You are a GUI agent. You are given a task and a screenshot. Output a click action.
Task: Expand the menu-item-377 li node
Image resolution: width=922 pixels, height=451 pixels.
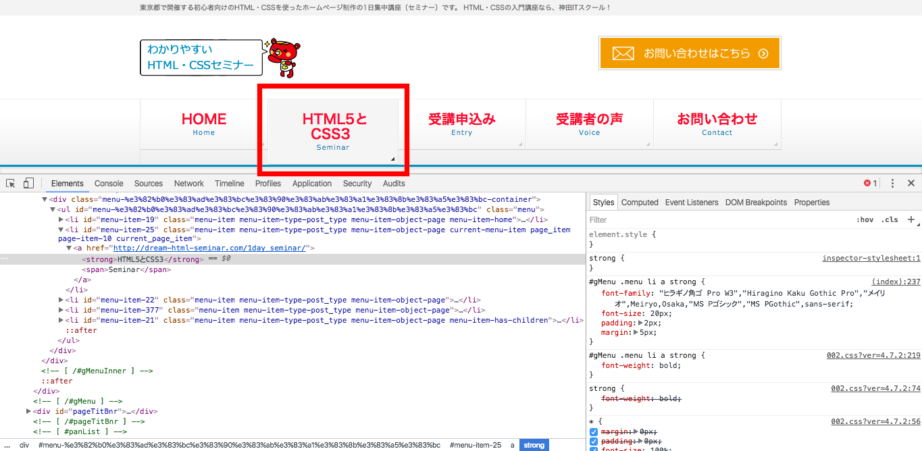pos(61,311)
